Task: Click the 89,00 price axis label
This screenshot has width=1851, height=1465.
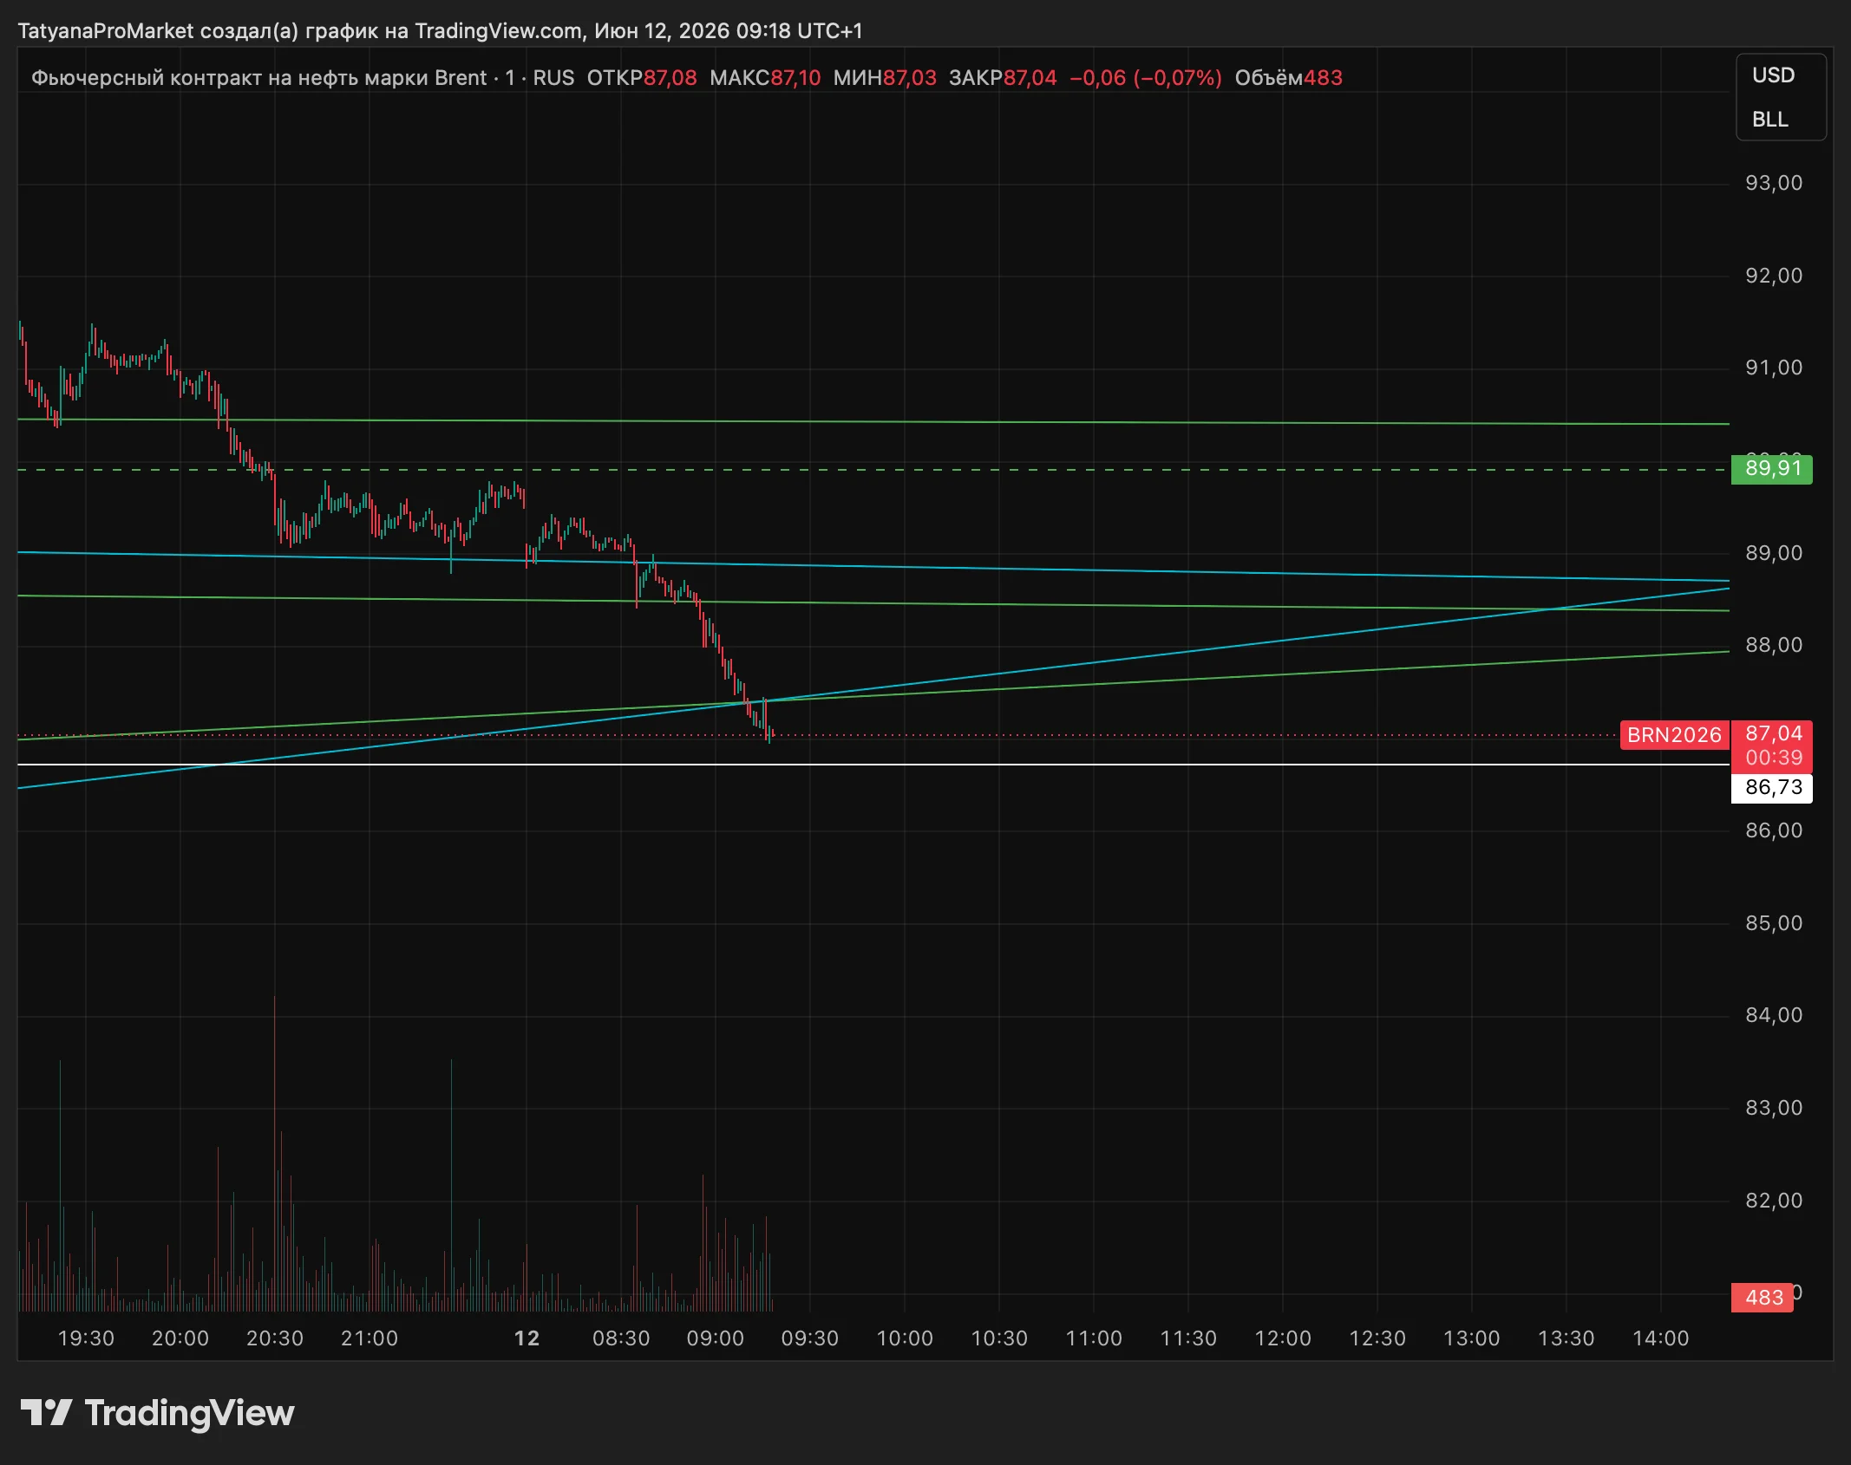Action: 1773,553
